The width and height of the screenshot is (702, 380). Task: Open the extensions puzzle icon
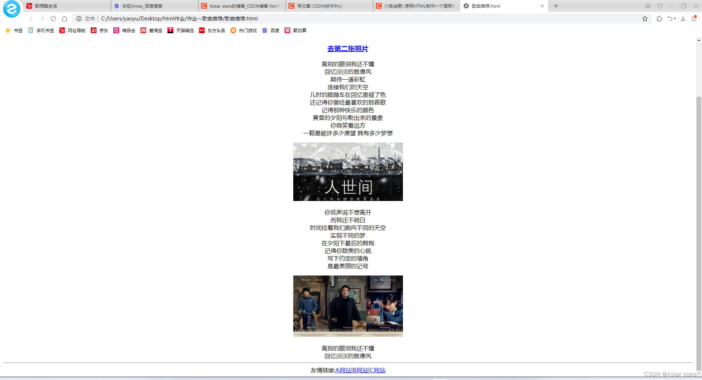click(659, 19)
